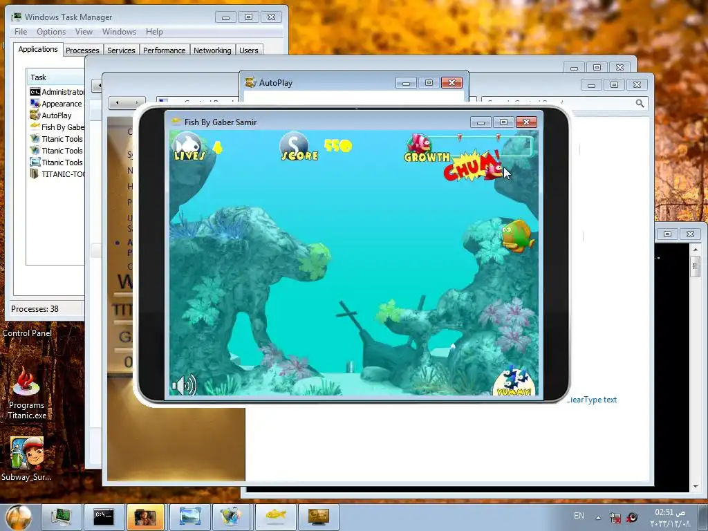This screenshot has height=531, width=708.
Task: Select the Fish By Gabe task row
Action: pos(57,127)
